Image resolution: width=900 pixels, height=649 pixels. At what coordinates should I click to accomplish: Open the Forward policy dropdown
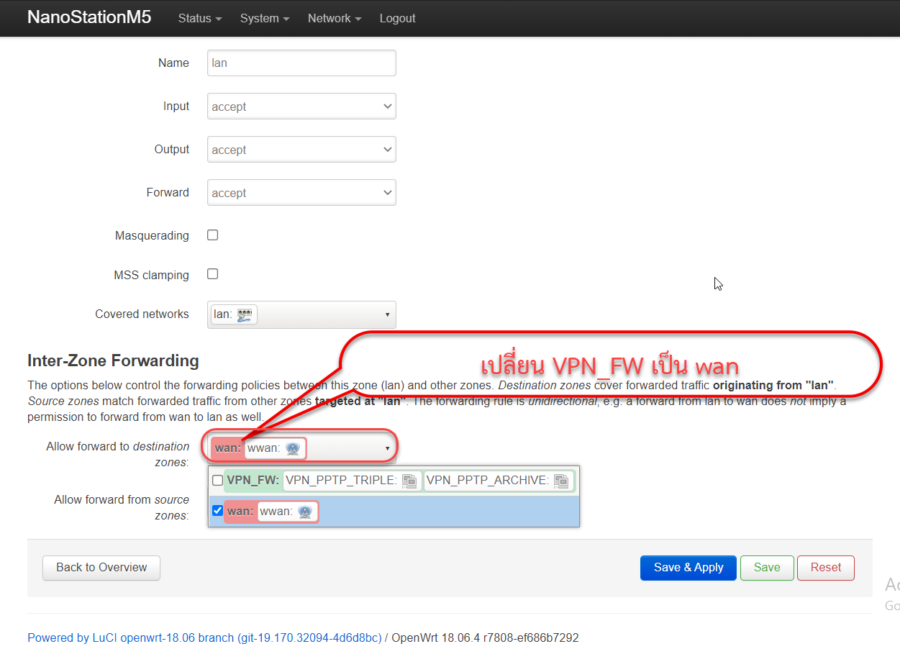301,193
